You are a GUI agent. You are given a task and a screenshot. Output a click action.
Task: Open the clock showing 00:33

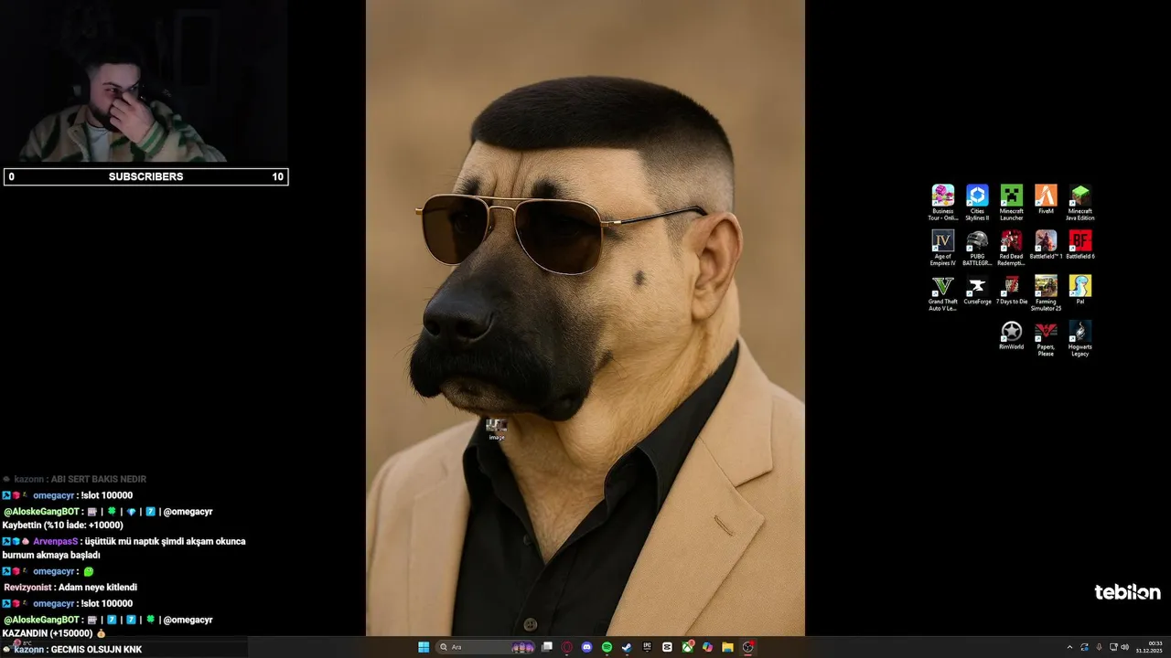1149,647
